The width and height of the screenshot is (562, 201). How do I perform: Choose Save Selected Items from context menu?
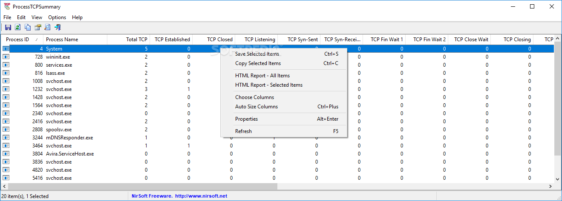[284, 54]
